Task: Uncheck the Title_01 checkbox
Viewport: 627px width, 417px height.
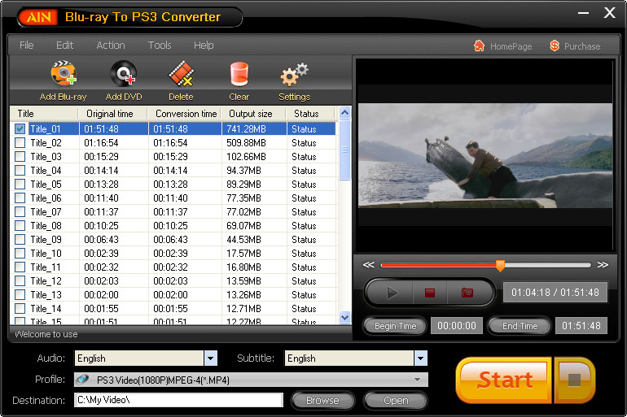Action: (x=20, y=128)
